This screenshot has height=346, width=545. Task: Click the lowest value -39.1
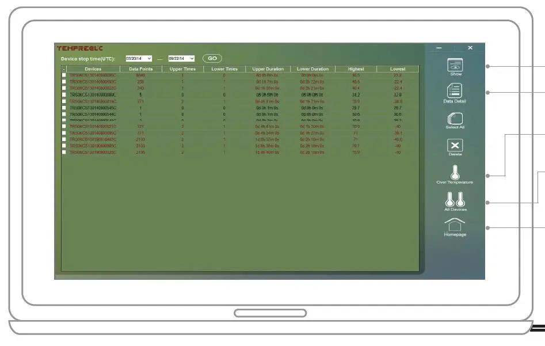pyautogui.click(x=398, y=133)
